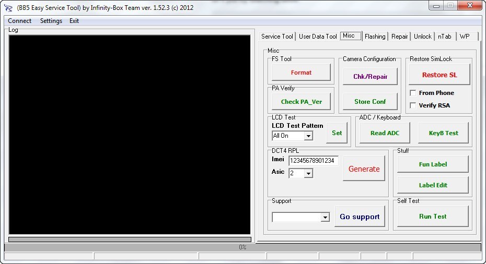Click the Imei input field
Screen dimensions: 486x264
click(x=314, y=161)
